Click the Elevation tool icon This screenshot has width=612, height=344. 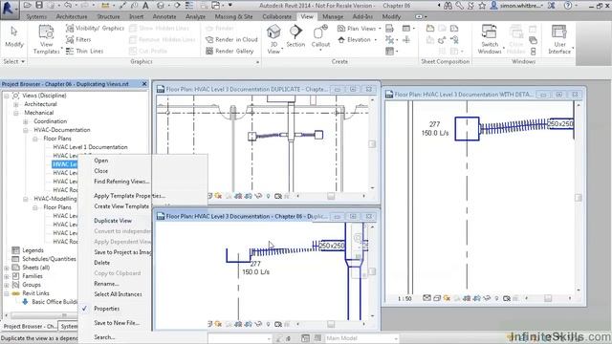[341, 40]
